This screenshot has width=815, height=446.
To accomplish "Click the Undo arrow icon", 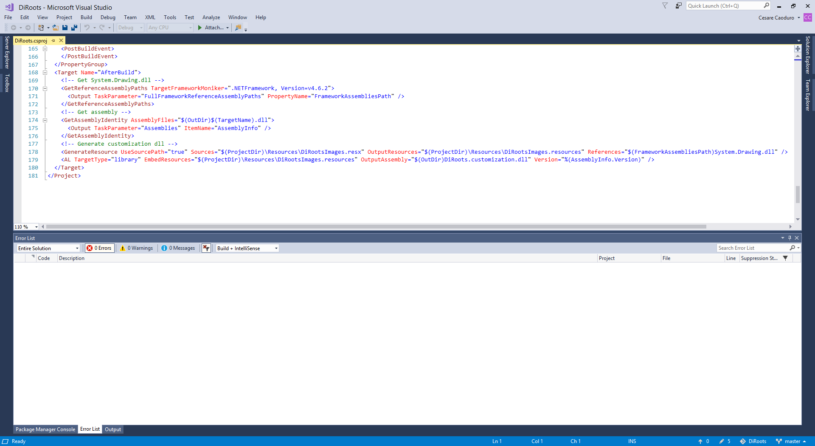I will point(87,28).
